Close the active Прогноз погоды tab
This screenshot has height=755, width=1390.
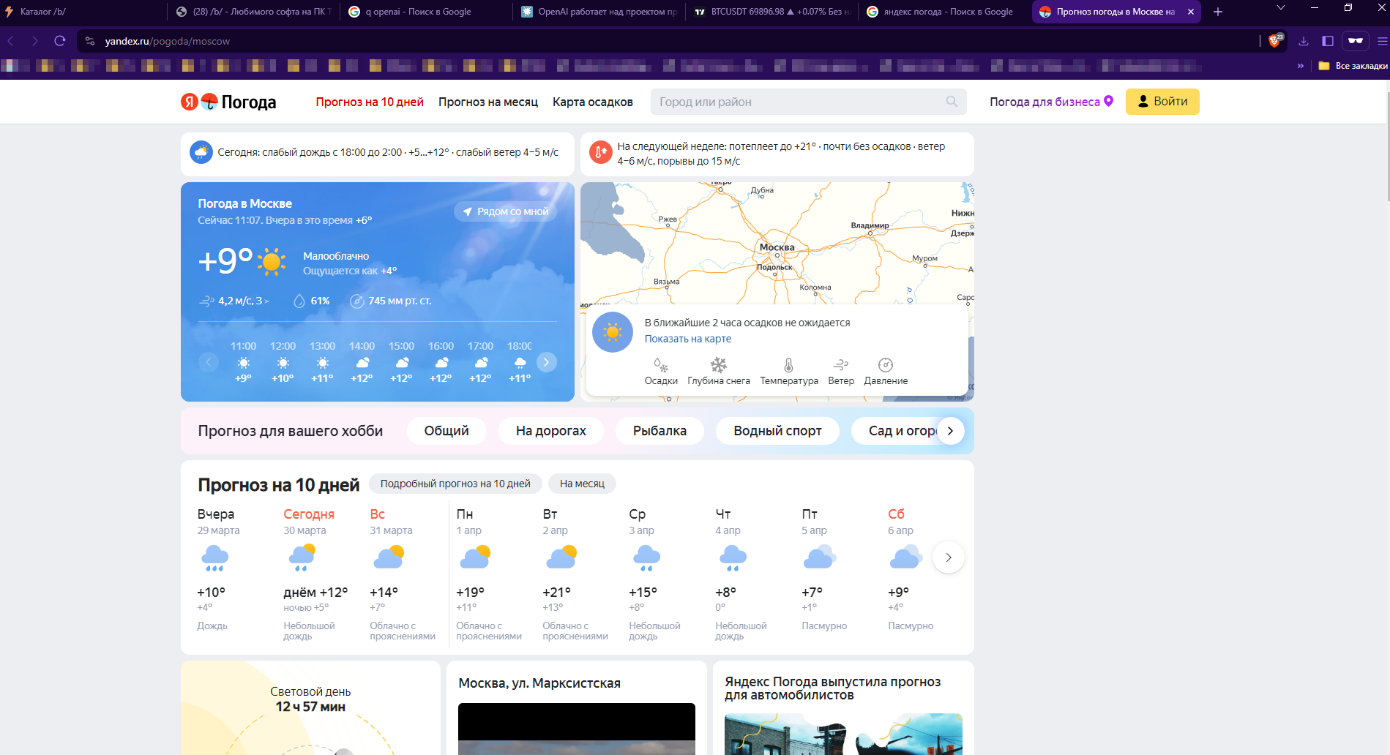(1191, 12)
